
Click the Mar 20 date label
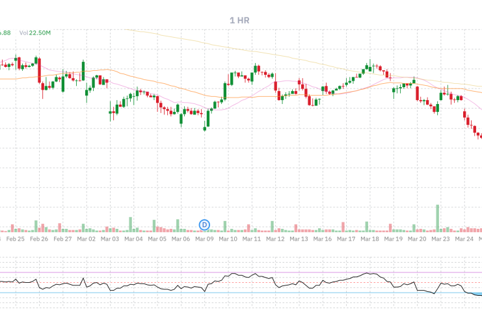pos(417,239)
